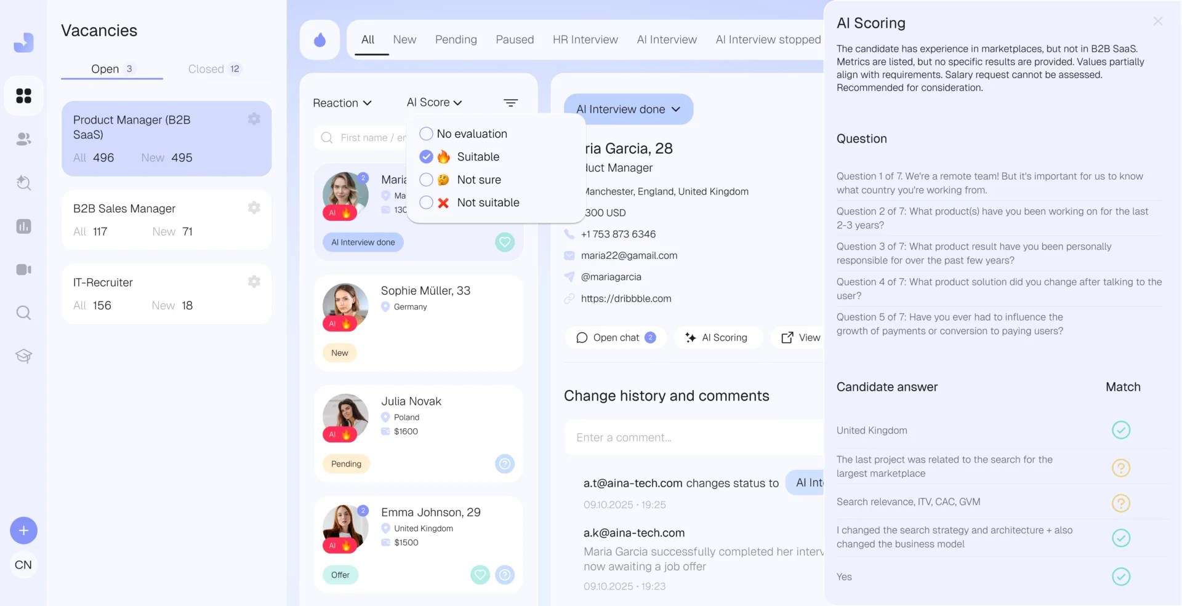Open Sophie Müller's candidate photo

click(345, 306)
